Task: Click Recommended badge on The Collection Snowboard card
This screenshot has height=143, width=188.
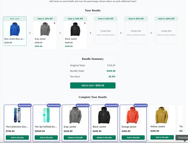Action: (x=25, y=105)
